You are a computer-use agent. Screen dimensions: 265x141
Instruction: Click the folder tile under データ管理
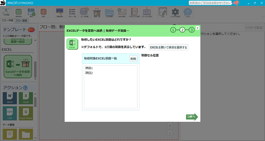tap(26, 134)
